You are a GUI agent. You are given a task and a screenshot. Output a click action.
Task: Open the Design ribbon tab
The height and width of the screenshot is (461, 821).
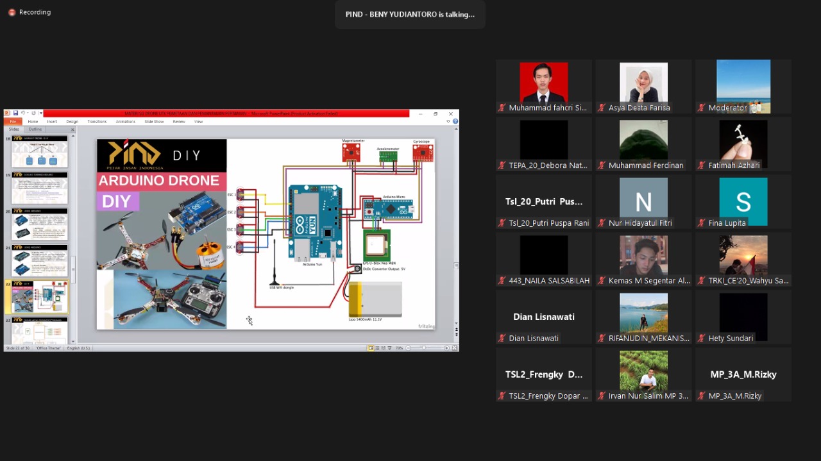click(x=72, y=121)
